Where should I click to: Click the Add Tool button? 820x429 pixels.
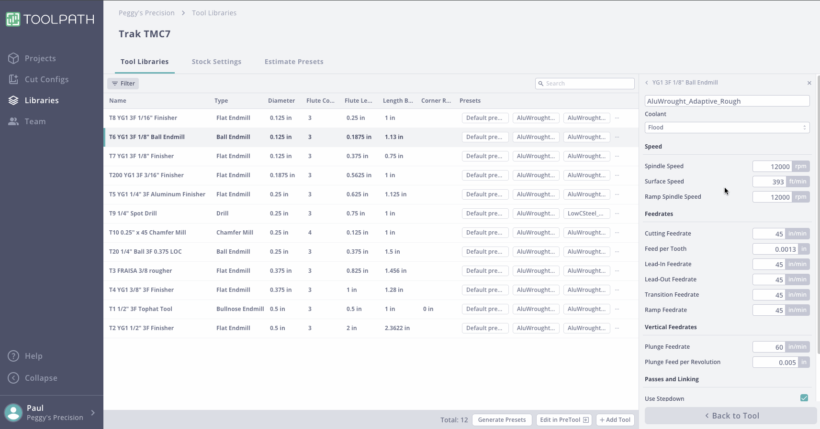coord(615,420)
